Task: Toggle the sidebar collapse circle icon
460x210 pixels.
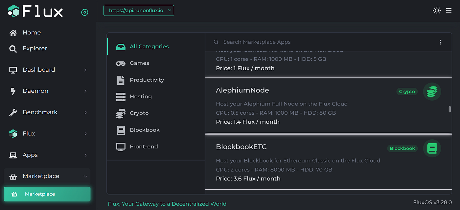Action: [x=85, y=12]
